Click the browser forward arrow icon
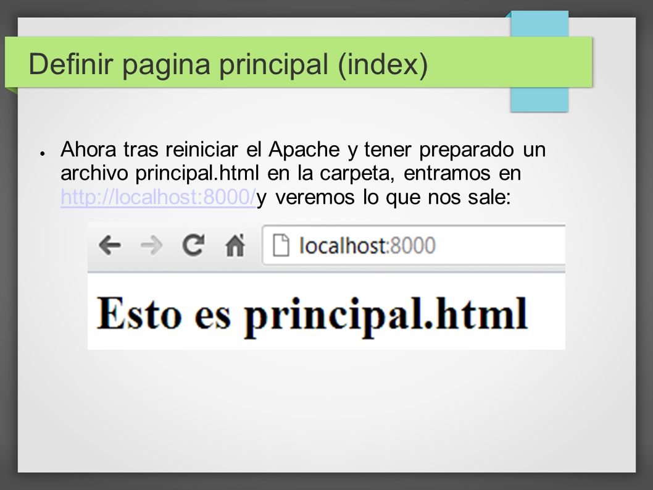 pyautogui.click(x=152, y=245)
